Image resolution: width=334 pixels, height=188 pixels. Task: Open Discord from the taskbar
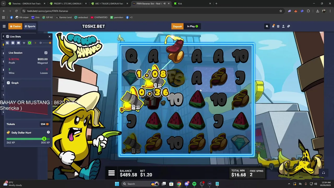pos(187,184)
